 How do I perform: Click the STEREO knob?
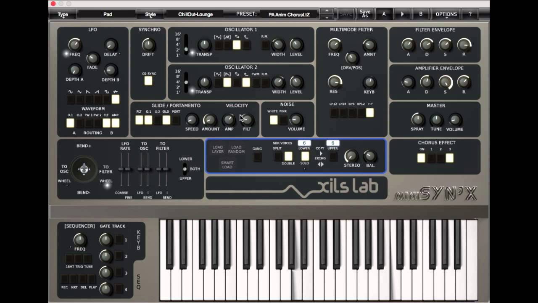click(351, 156)
